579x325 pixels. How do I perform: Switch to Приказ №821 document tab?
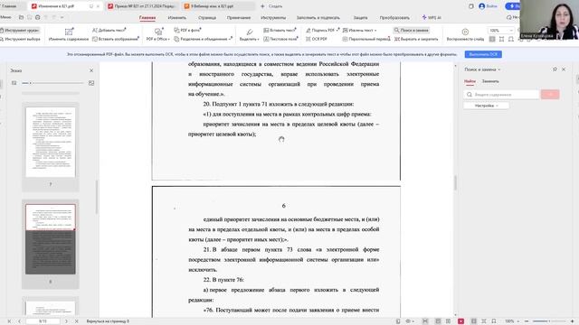pyautogui.click(x=142, y=6)
